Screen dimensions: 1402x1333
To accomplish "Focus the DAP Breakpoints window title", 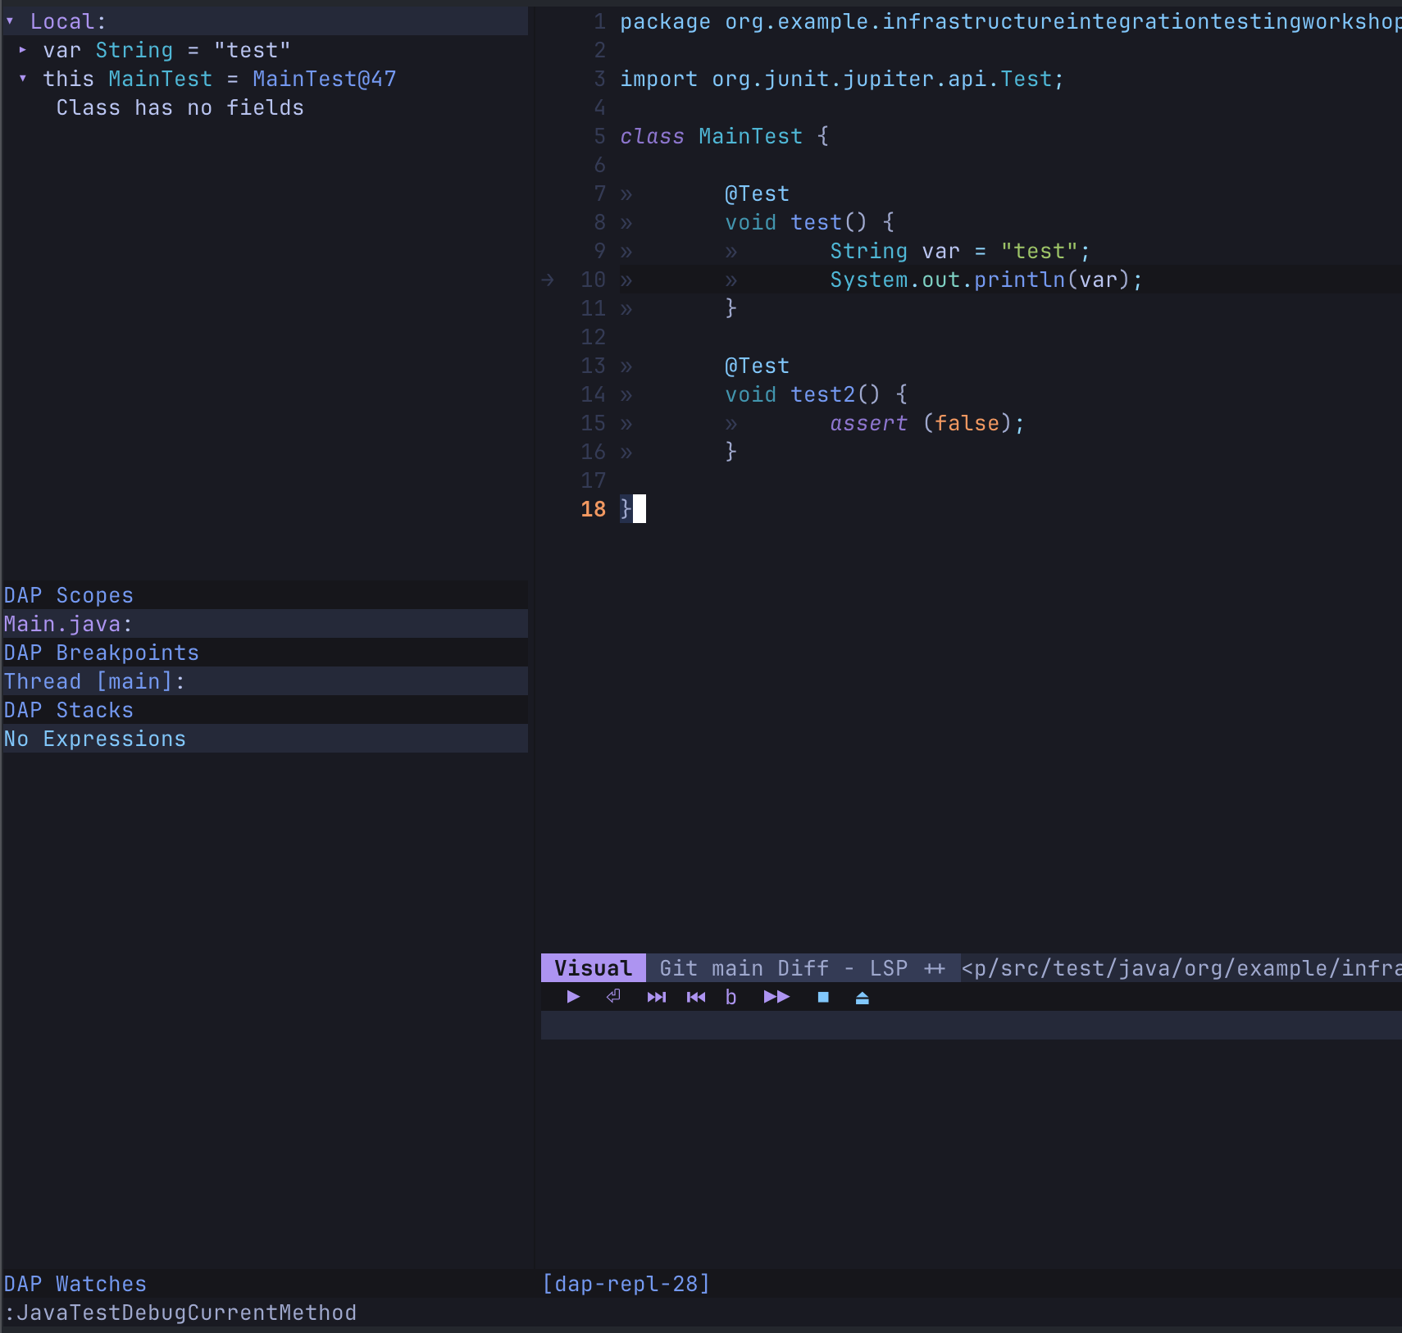I will (102, 653).
